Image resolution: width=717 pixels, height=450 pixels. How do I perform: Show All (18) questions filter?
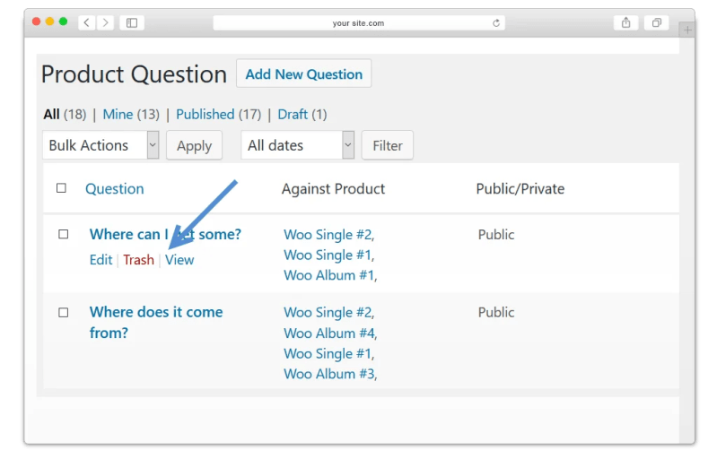tap(65, 114)
